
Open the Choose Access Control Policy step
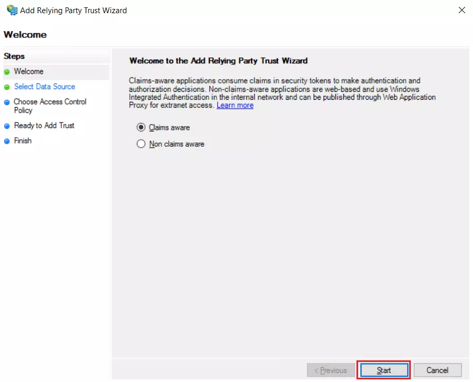(x=50, y=102)
